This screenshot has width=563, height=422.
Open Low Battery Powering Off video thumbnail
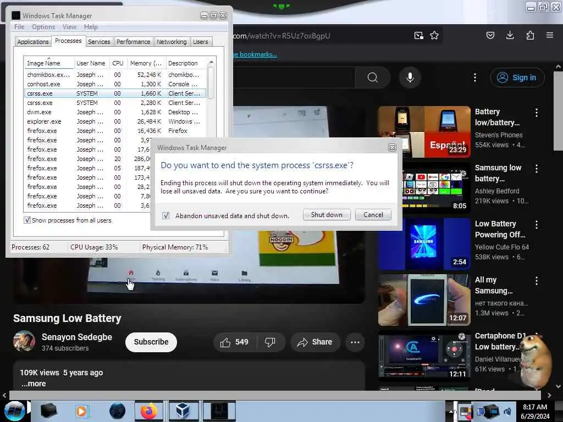tap(424, 243)
